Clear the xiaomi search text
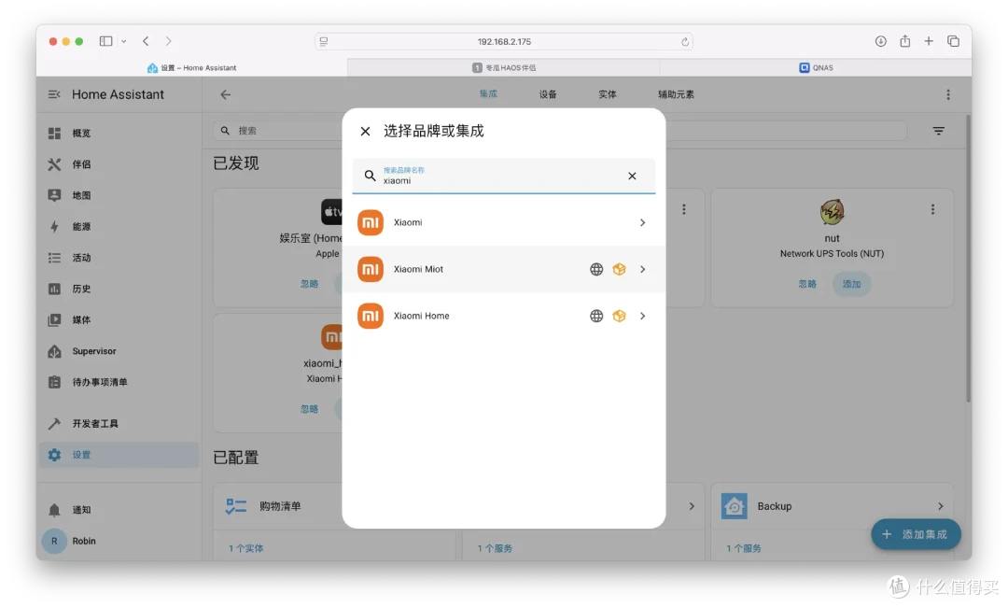1008x608 pixels. [x=632, y=176]
